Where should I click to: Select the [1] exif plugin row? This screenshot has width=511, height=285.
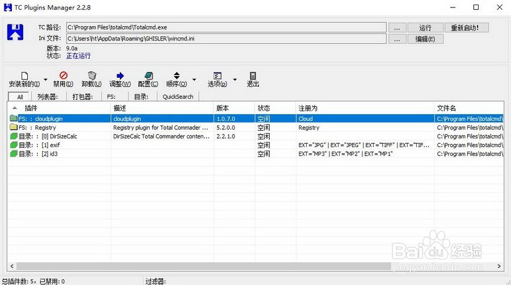[x=256, y=145]
